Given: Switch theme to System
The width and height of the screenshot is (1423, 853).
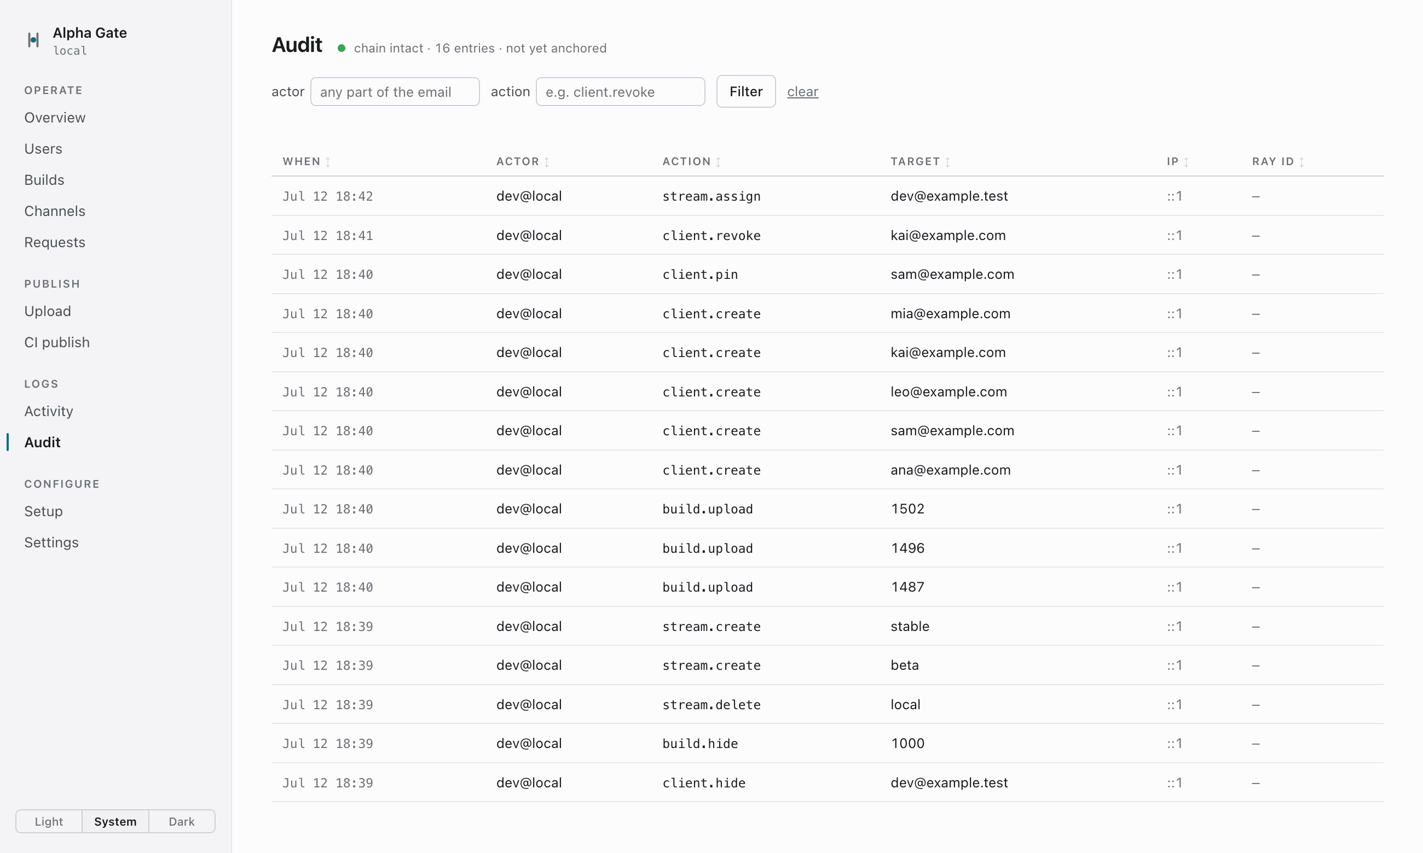Looking at the screenshot, I should click(x=115, y=821).
